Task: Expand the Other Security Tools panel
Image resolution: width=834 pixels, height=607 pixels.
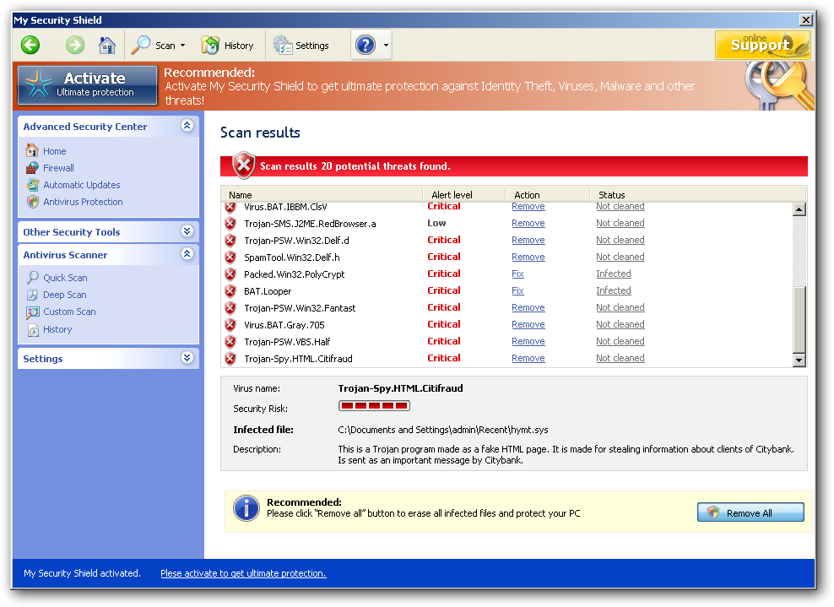Action: (x=187, y=230)
